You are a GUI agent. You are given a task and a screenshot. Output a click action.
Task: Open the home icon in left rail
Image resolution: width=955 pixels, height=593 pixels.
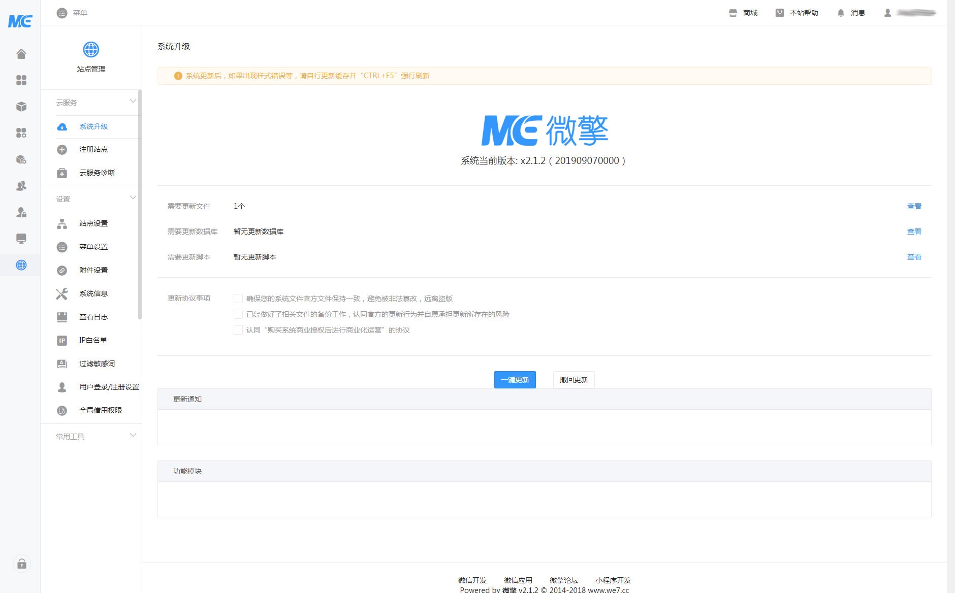[21, 54]
